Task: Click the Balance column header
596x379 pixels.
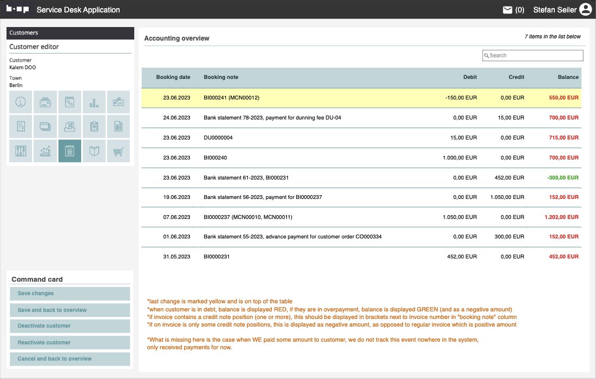Action: 568,77
